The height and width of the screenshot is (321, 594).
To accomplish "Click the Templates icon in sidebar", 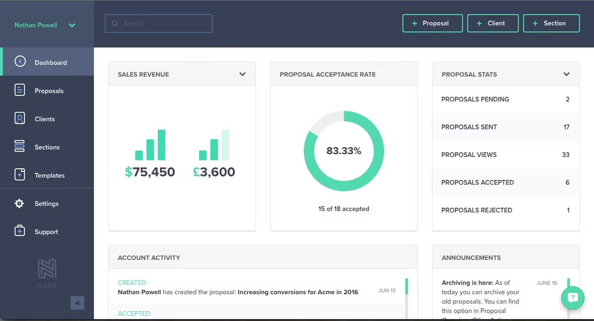I will 20,175.
